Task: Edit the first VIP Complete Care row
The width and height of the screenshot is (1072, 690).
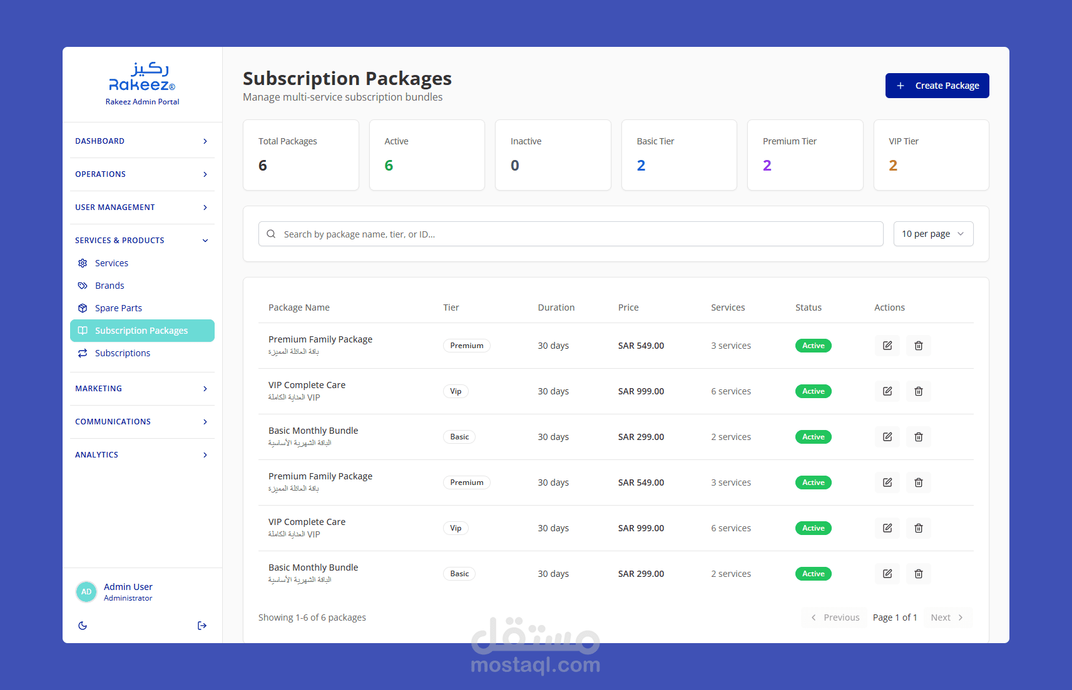Action: [x=887, y=391]
